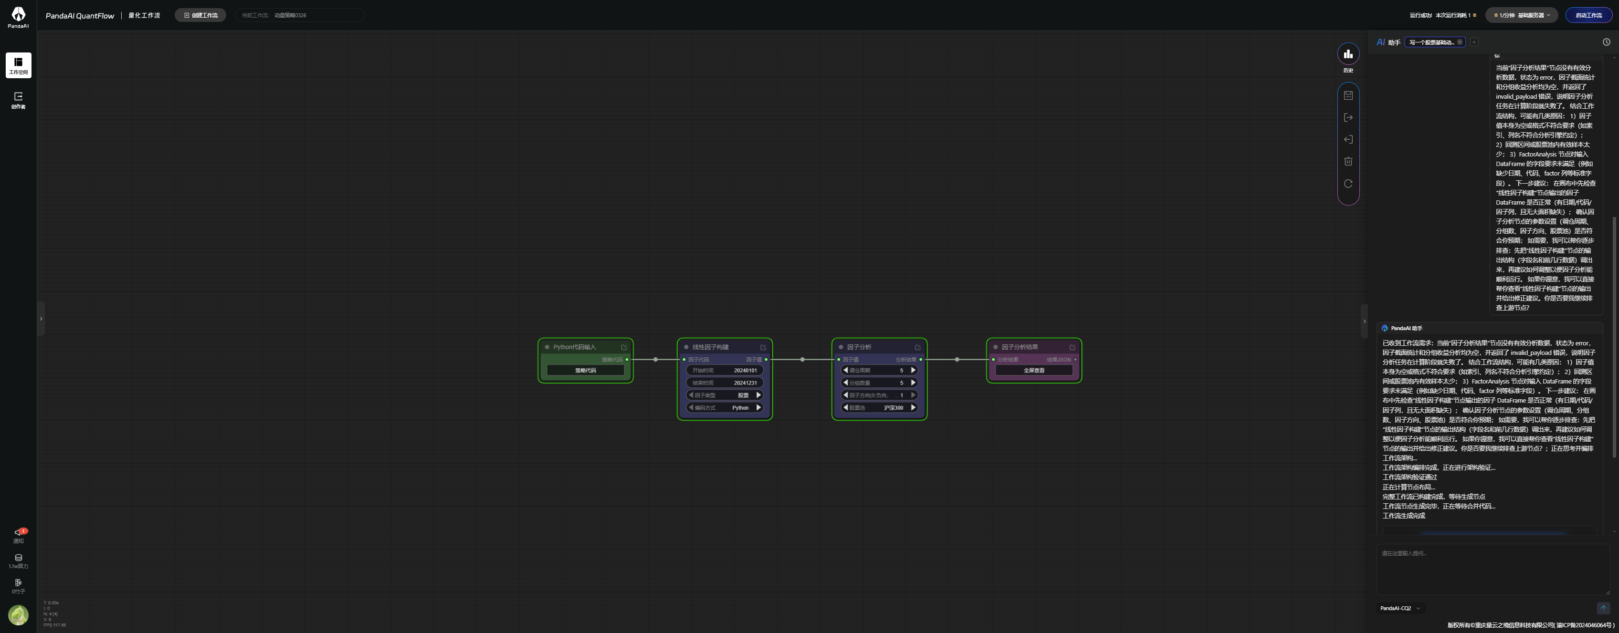Open edit icon on 因子分析结果 node
1619x633 pixels.
tap(1072, 347)
